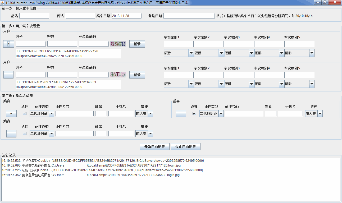Click second user's 登录验证码 captcha field
This screenshot has height=203, width=342.
coord(94,75)
